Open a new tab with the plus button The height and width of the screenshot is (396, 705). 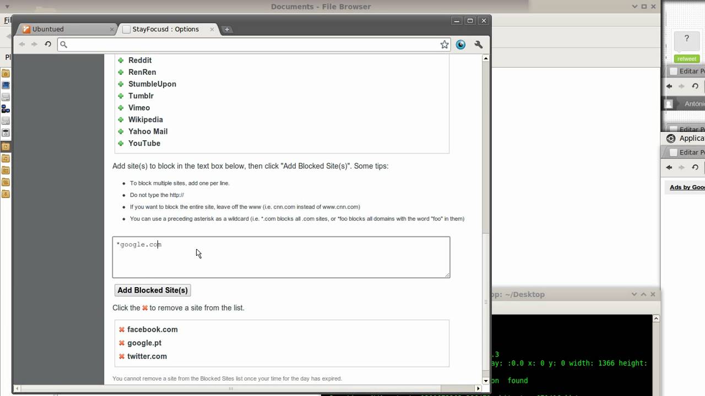(227, 29)
